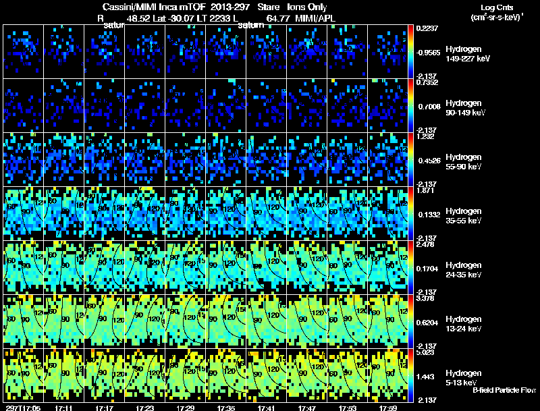Select the 'Hydrogen 90-149 keV' row label

465,108
